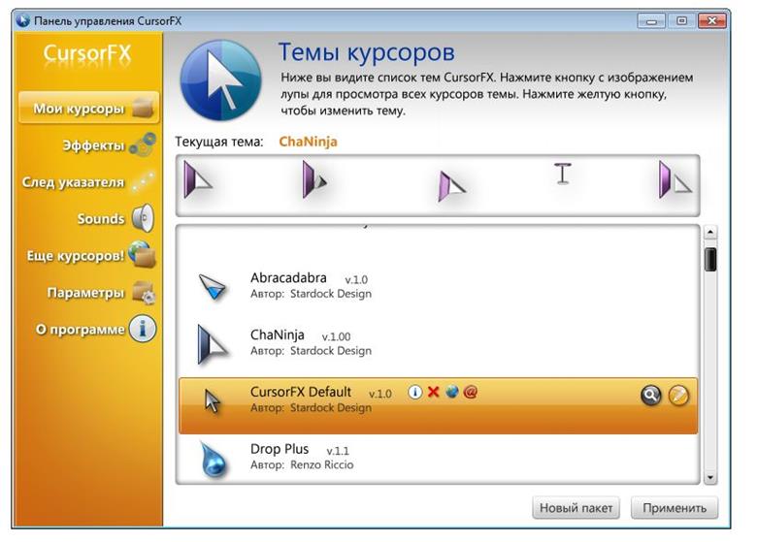Click the gear box icon beside Параметры
This screenshot has height=542, width=757.
(x=144, y=292)
